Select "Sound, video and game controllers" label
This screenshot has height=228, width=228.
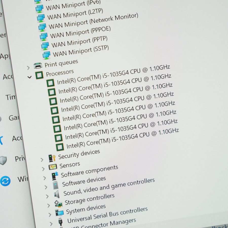(109, 187)
